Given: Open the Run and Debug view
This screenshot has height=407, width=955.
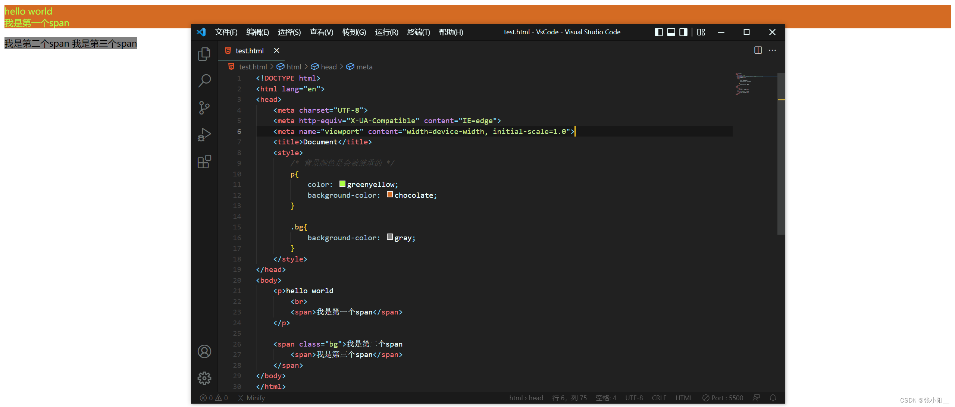Looking at the screenshot, I should (x=204, y=135).
